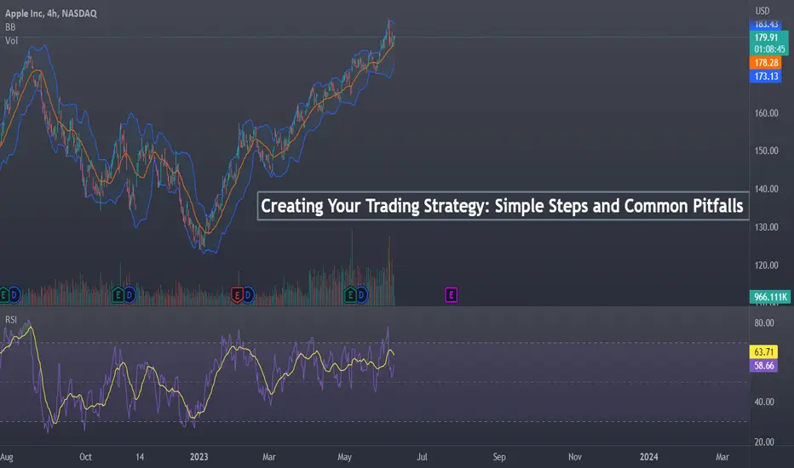Click the dividend D marker near November

click(x=129, y=294)
